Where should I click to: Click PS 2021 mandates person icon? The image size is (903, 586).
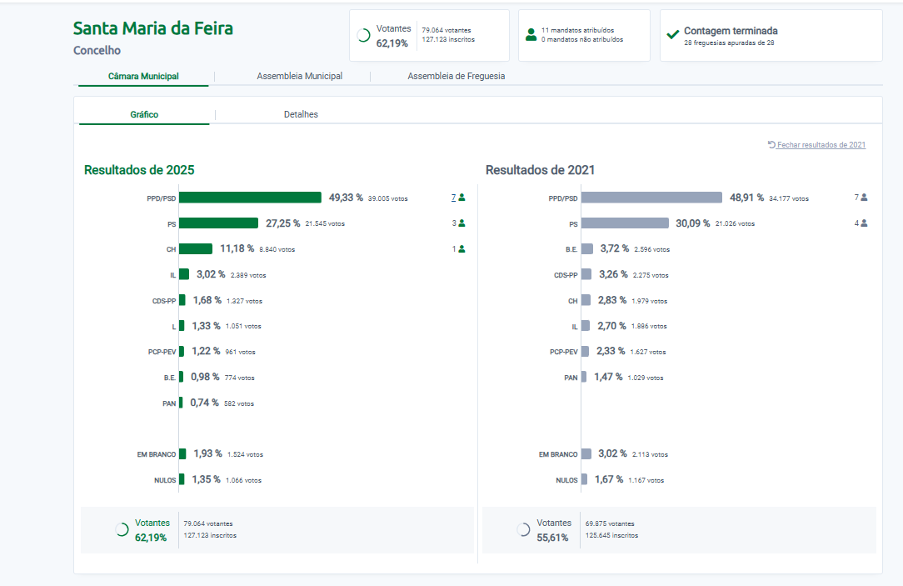pos(864,223)
